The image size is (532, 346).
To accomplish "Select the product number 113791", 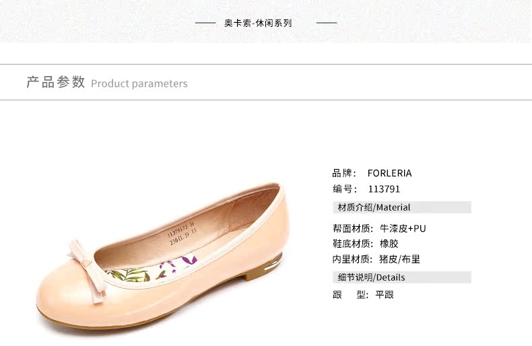I will (x=384, y=189).
